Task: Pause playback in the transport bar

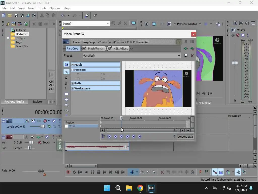Action: click(92, 172)
